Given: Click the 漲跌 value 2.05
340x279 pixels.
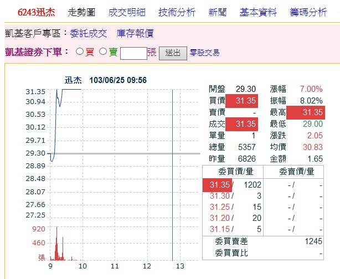Looking at the screenshot, I should coord(315,136).
